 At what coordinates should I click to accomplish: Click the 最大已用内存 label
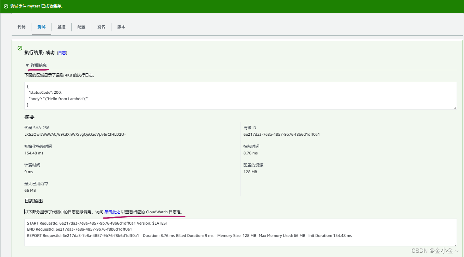pyautogui.click(x=36, y=184)
